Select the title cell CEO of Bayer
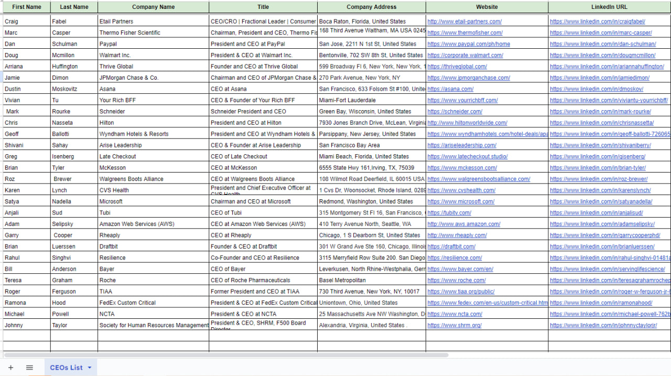 263,269
